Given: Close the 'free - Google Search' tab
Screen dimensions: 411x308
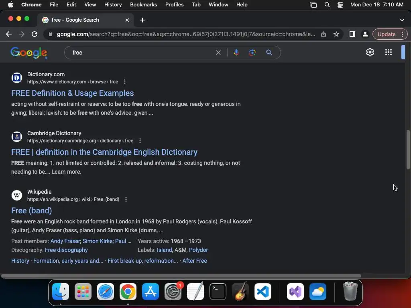Looking at the screenshot, I should coord(127,20).
